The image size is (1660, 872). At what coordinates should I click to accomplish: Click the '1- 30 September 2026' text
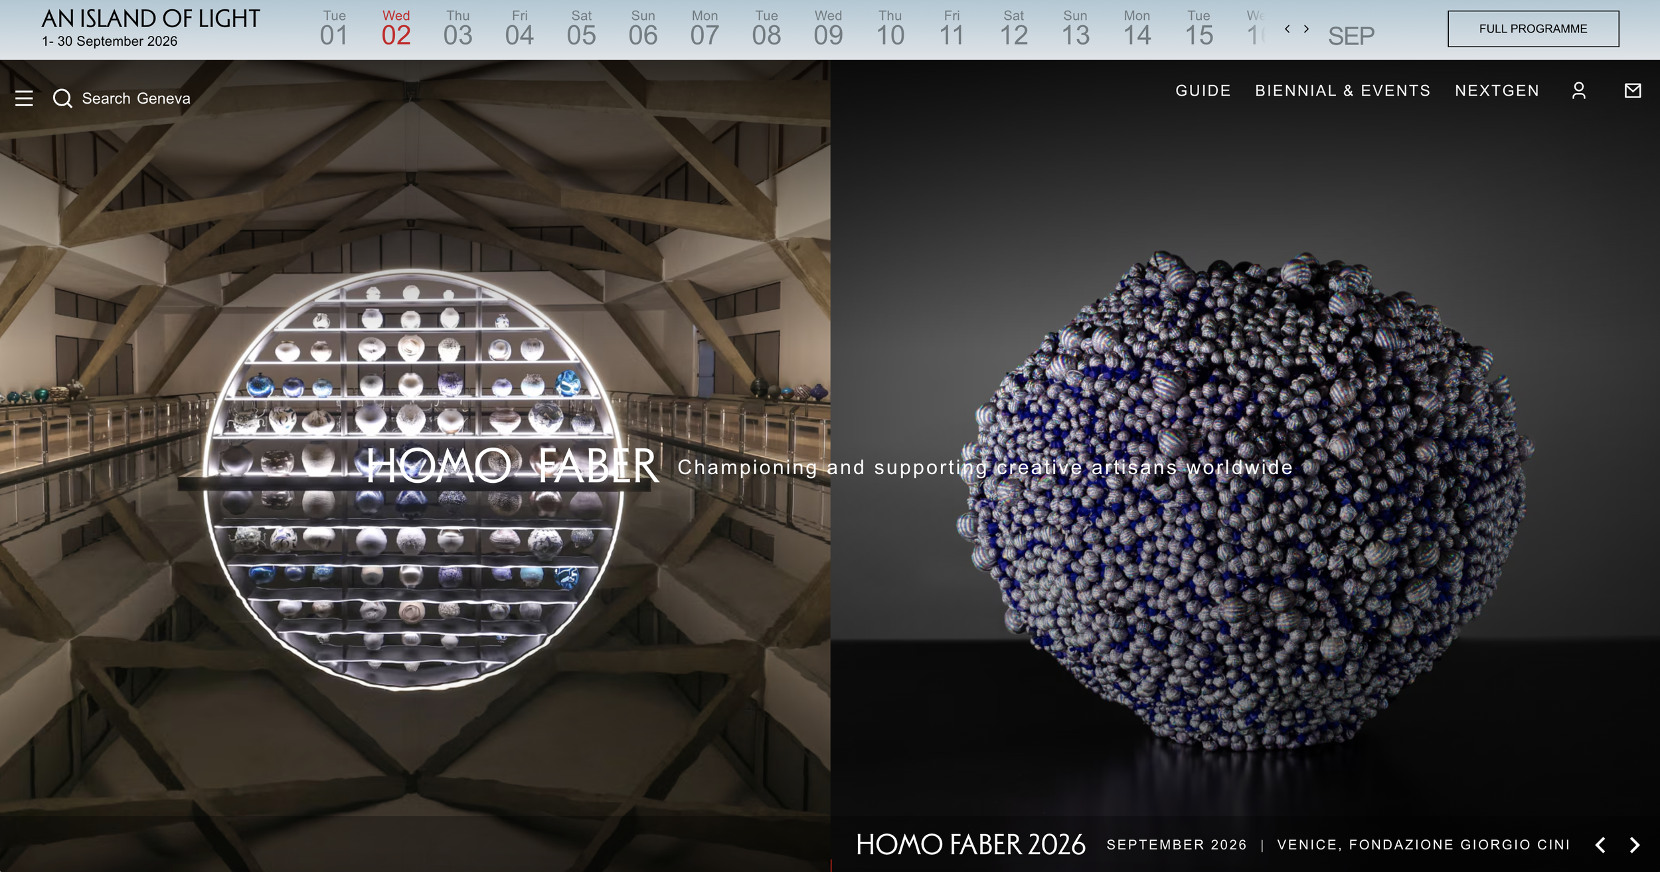(x=110, y=41)
